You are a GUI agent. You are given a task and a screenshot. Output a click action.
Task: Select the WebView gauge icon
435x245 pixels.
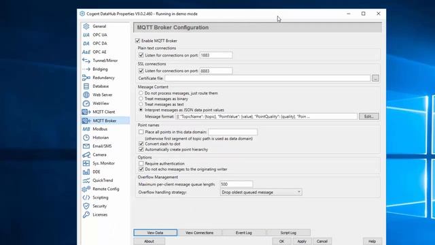86,103
